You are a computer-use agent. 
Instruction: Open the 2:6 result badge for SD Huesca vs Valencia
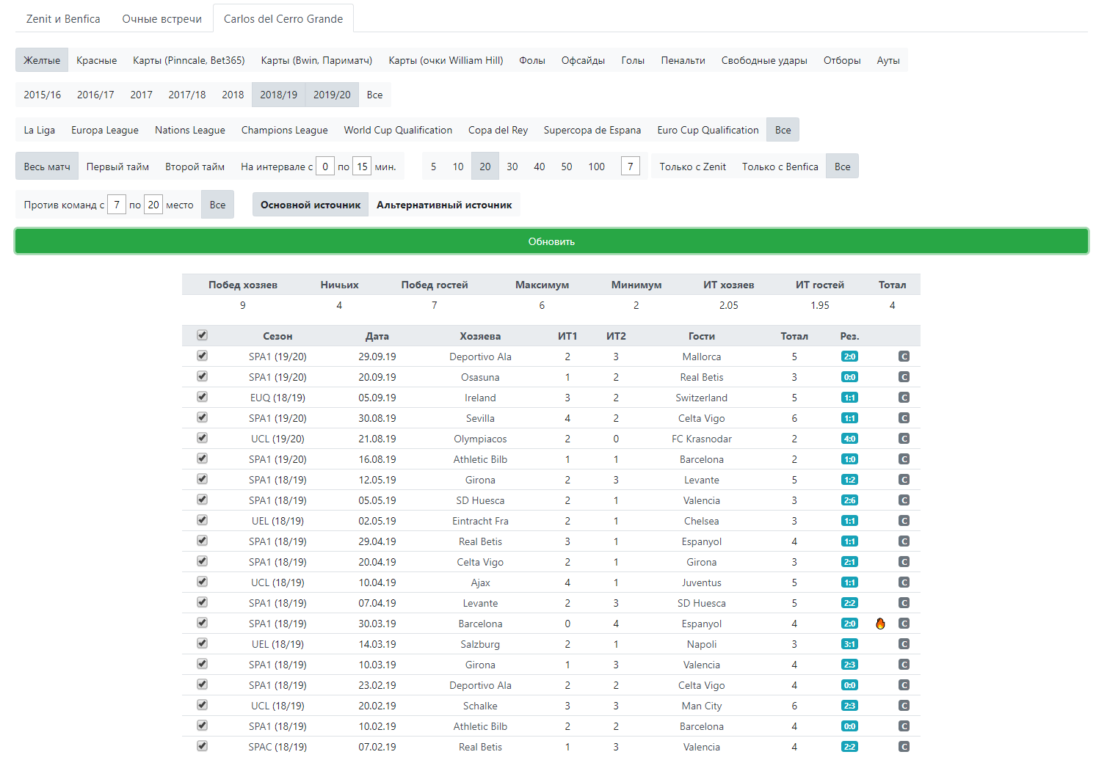[x=849, y=500]
